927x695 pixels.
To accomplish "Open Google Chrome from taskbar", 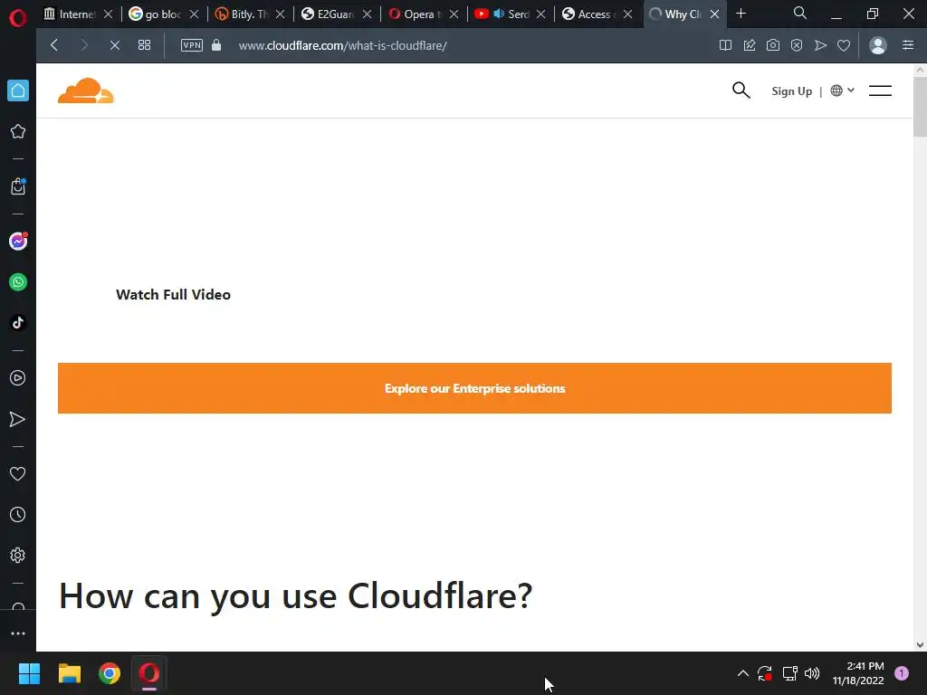I will pyautogui.click(x=110, y=673).
